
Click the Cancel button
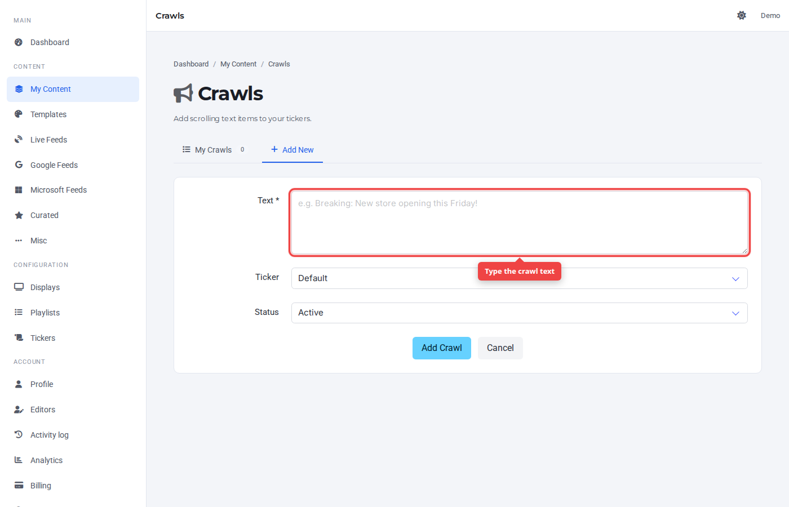tap(500, 348)
